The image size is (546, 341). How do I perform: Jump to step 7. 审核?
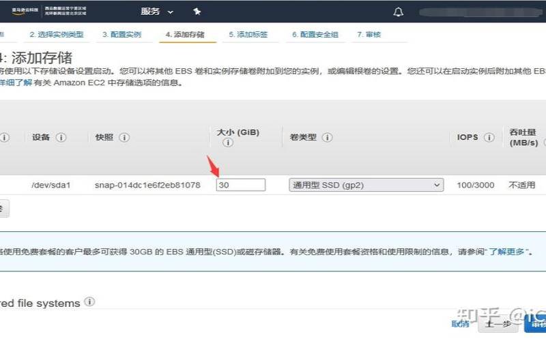pos(369,34)
